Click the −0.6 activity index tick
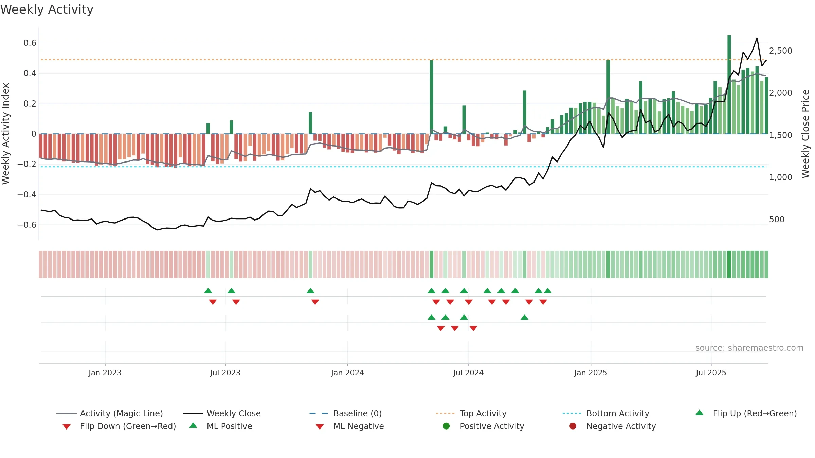 coord(27,225)
